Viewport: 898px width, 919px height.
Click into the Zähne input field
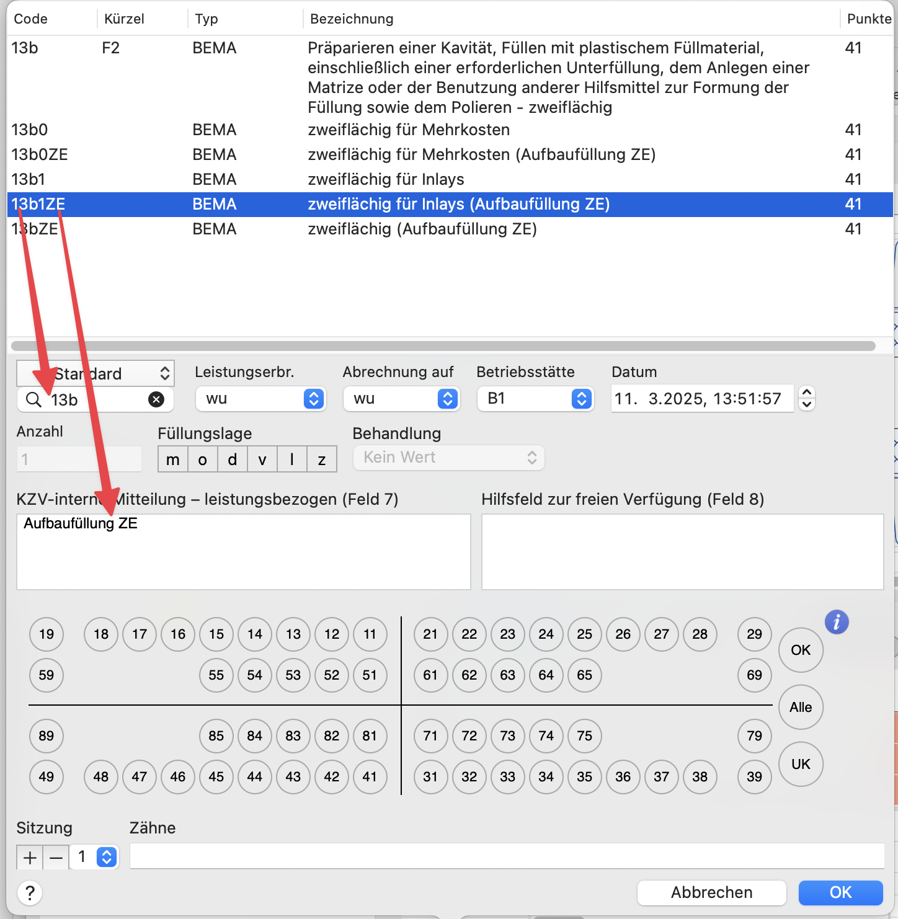click(x=507, y=856)
